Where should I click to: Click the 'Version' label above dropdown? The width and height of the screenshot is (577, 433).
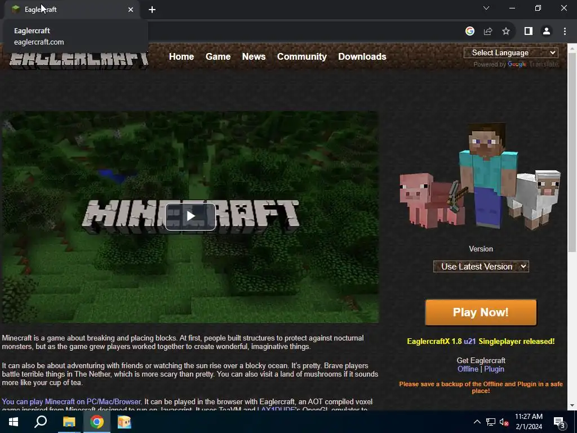[x=481, y=249]
